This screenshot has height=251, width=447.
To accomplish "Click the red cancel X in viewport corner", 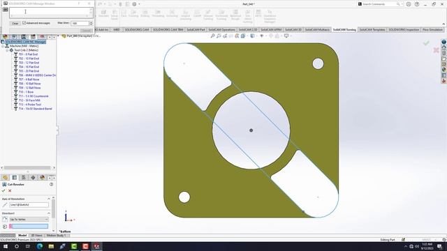I will (436, 50).
